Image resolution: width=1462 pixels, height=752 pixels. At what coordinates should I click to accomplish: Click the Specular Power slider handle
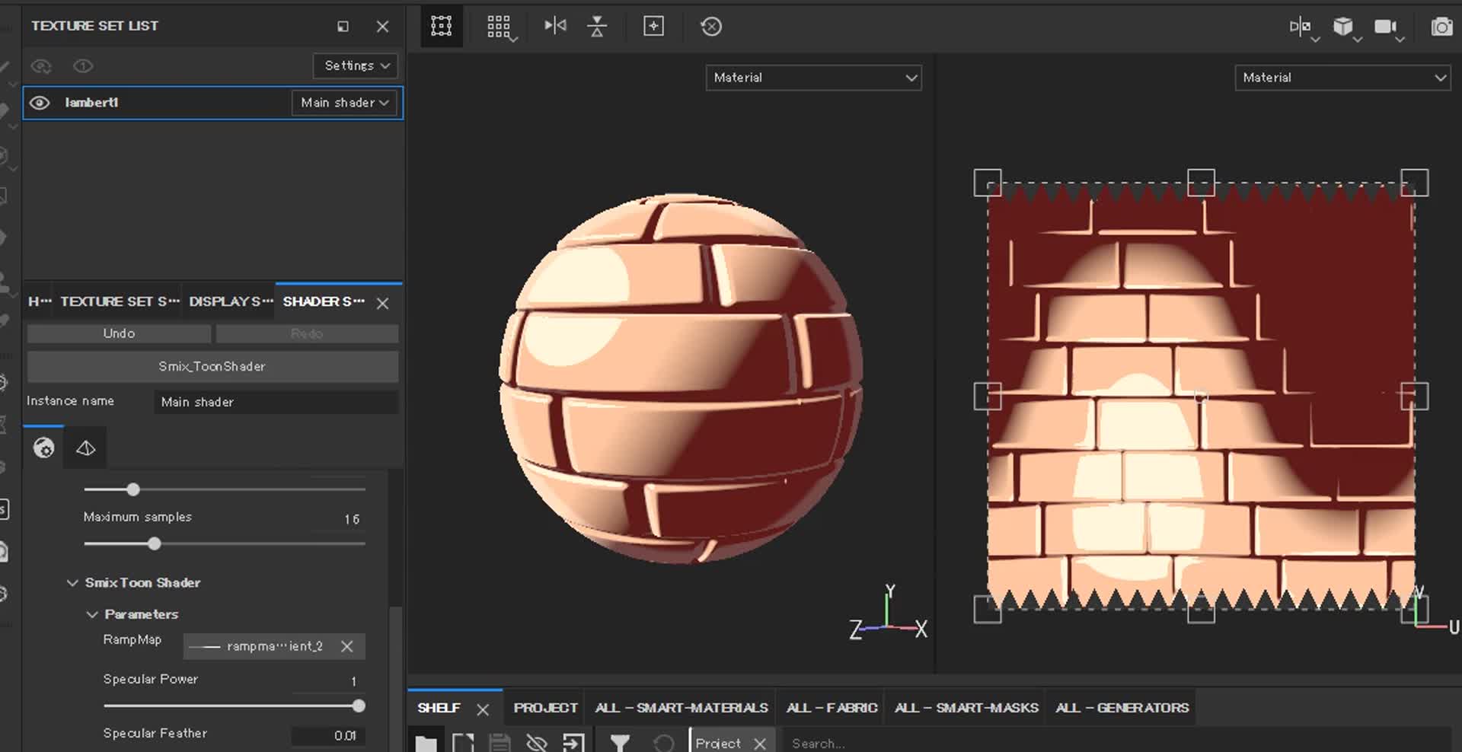point(359,706)
